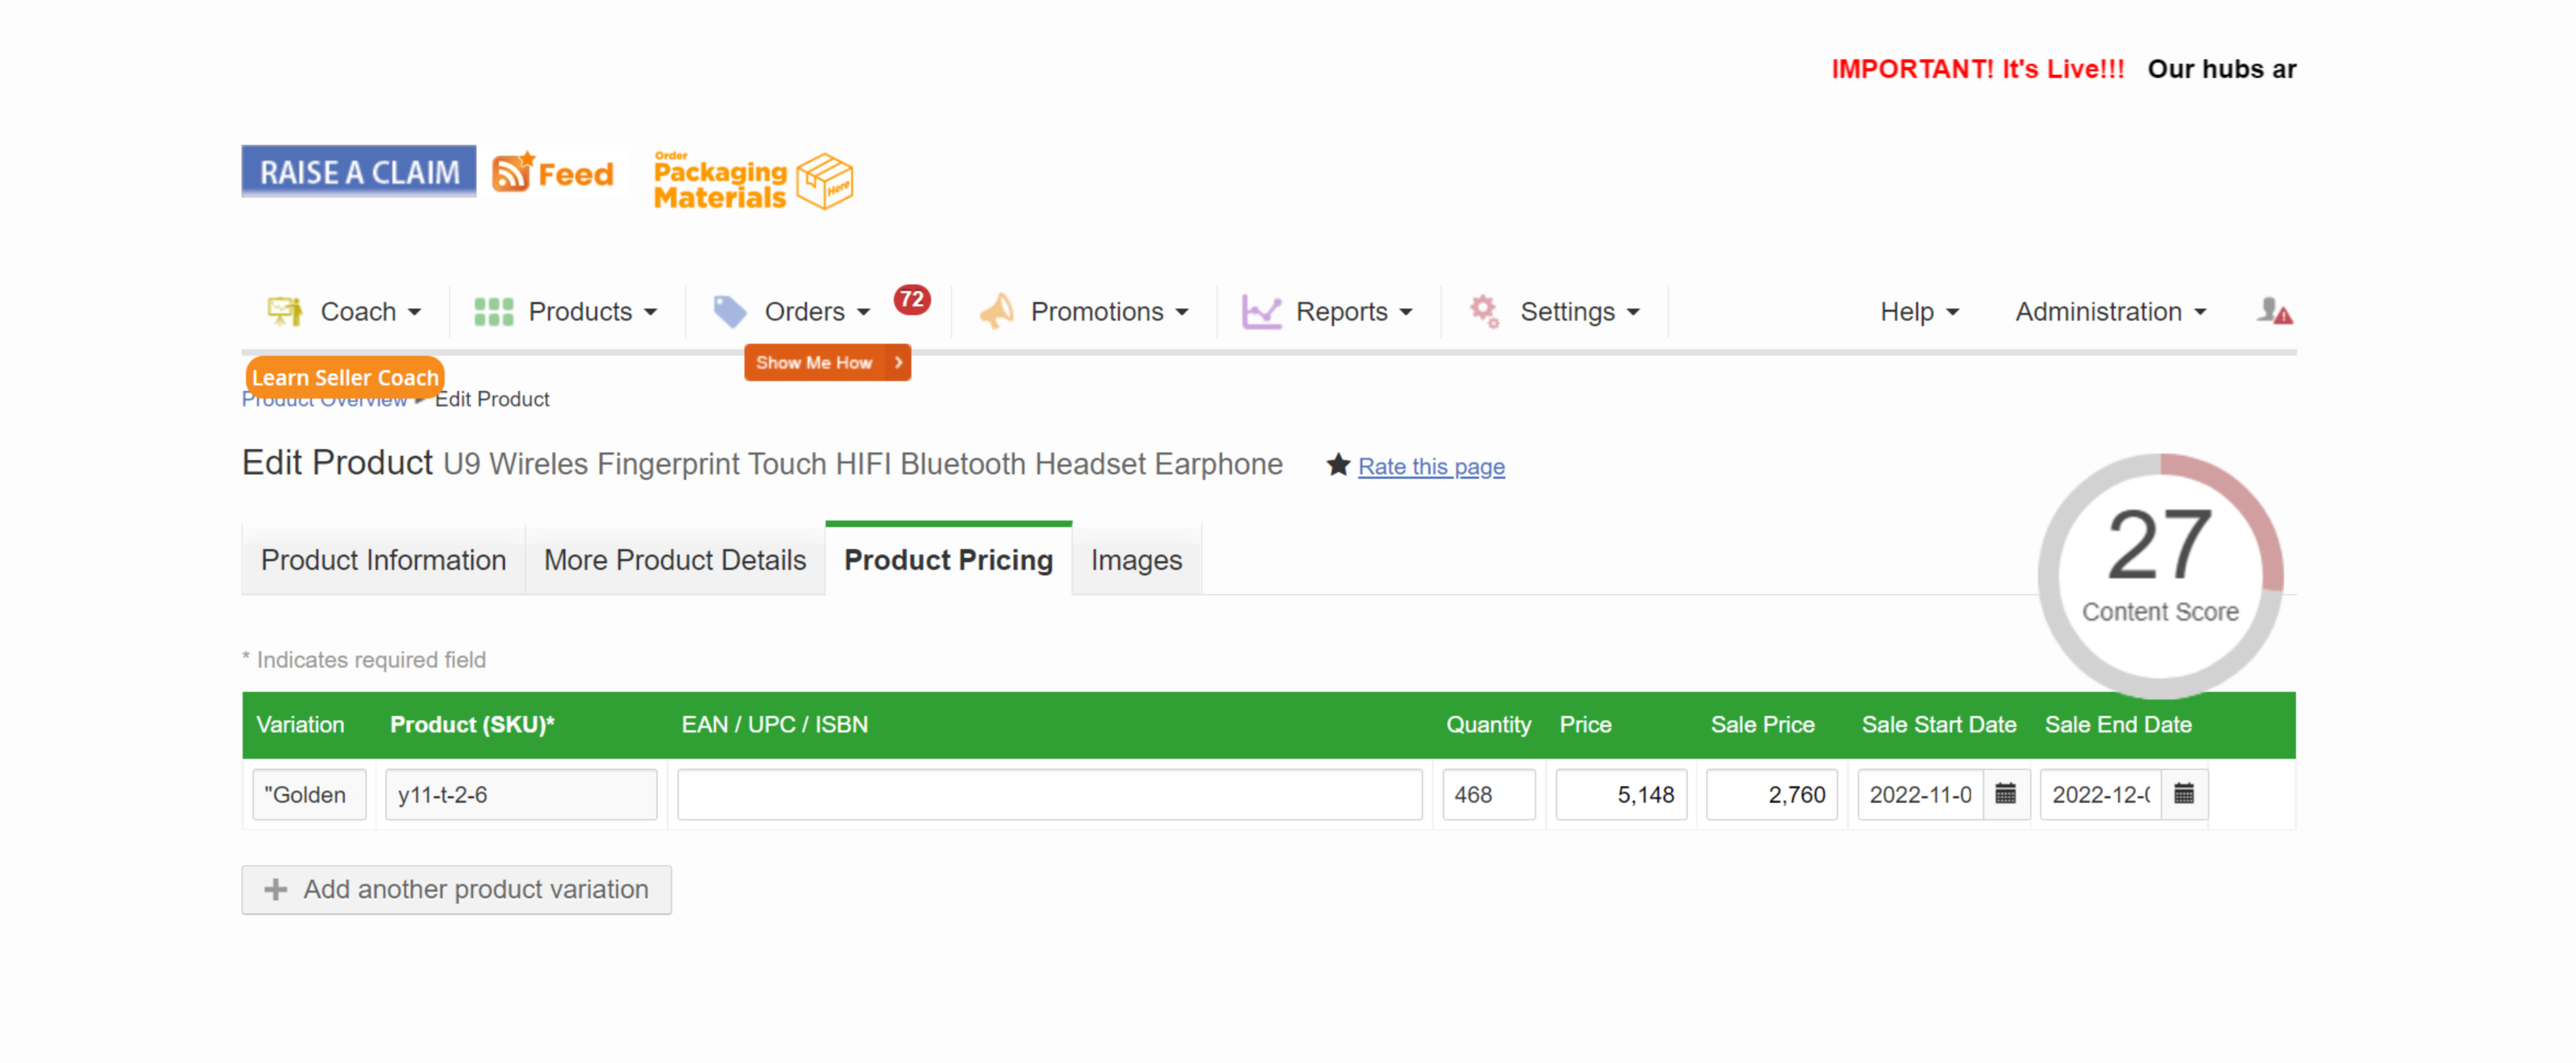Click the user alert profile icon
2576x1063 pixels.
(2274, 311)
